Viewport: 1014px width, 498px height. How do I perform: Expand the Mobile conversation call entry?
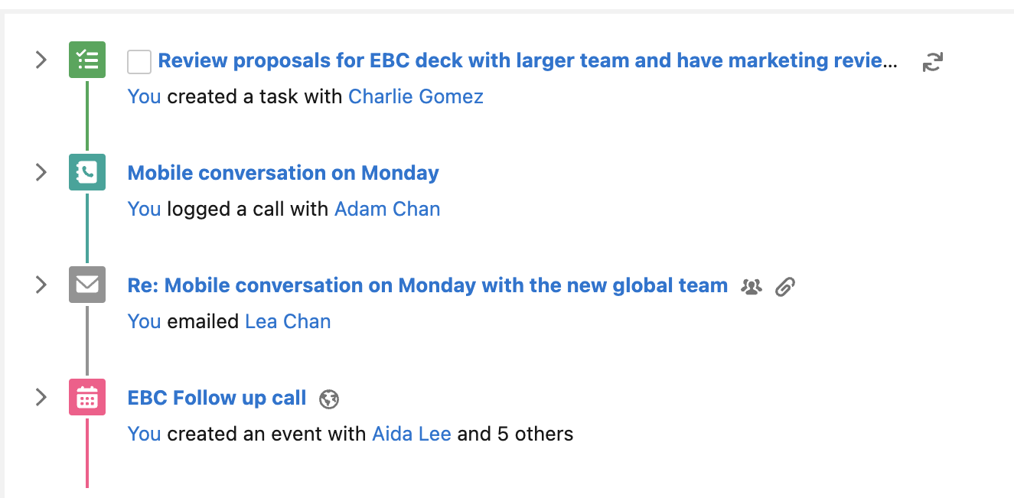(x=41, y=173)
